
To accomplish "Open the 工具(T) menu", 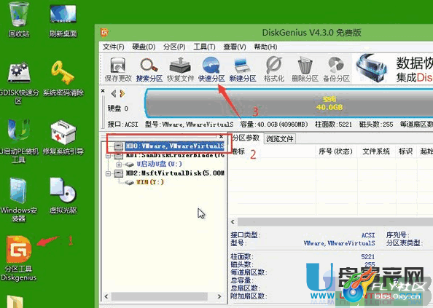I will coord(204,47).
